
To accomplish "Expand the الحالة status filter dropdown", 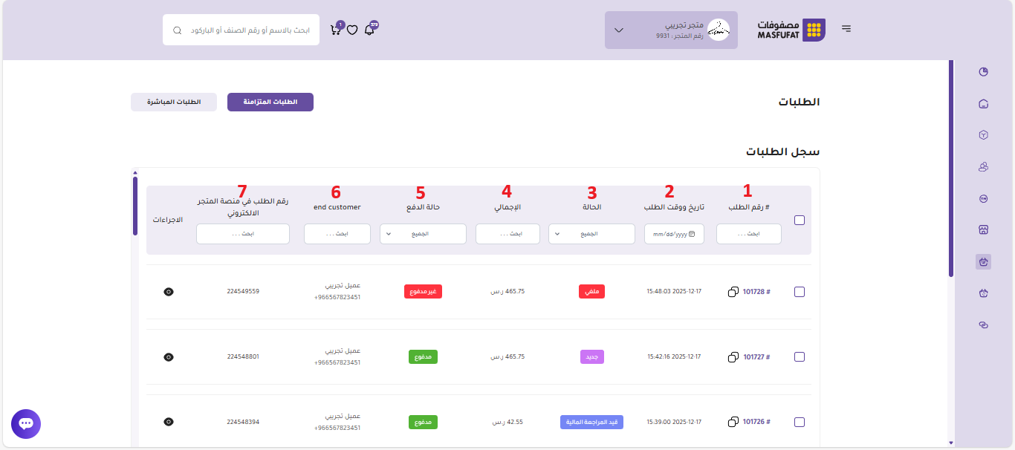I will click(591, 234).
